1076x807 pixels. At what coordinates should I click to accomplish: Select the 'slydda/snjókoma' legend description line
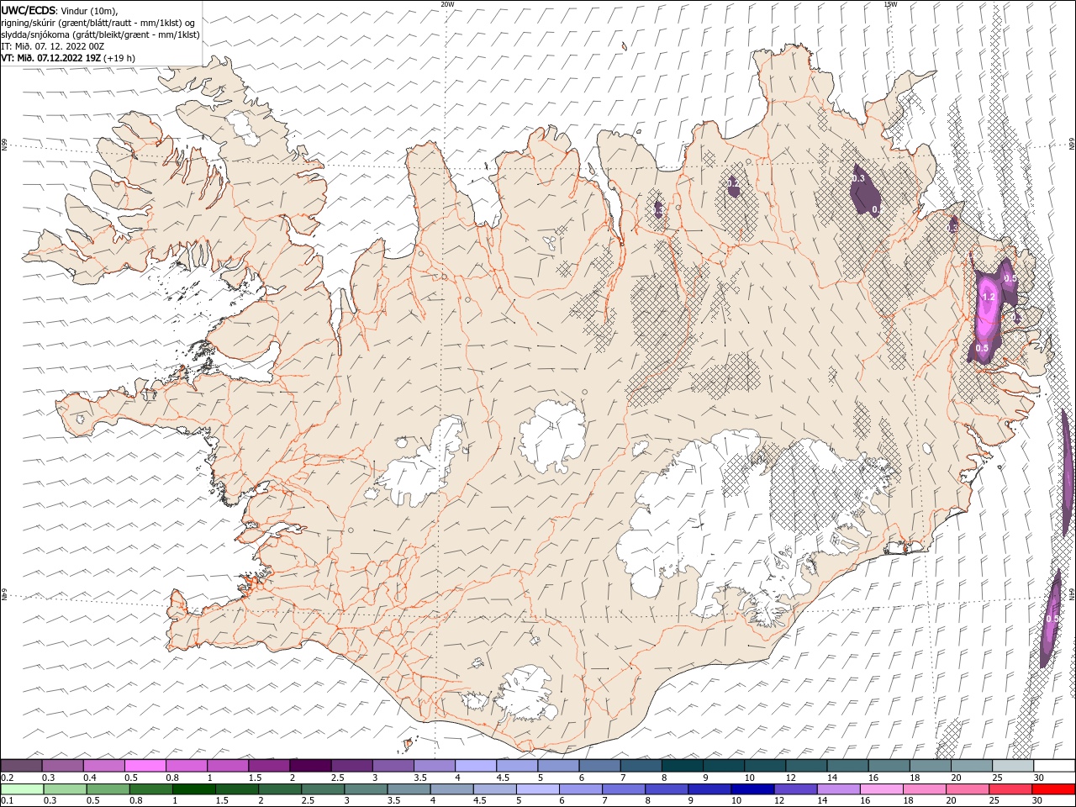100,34
